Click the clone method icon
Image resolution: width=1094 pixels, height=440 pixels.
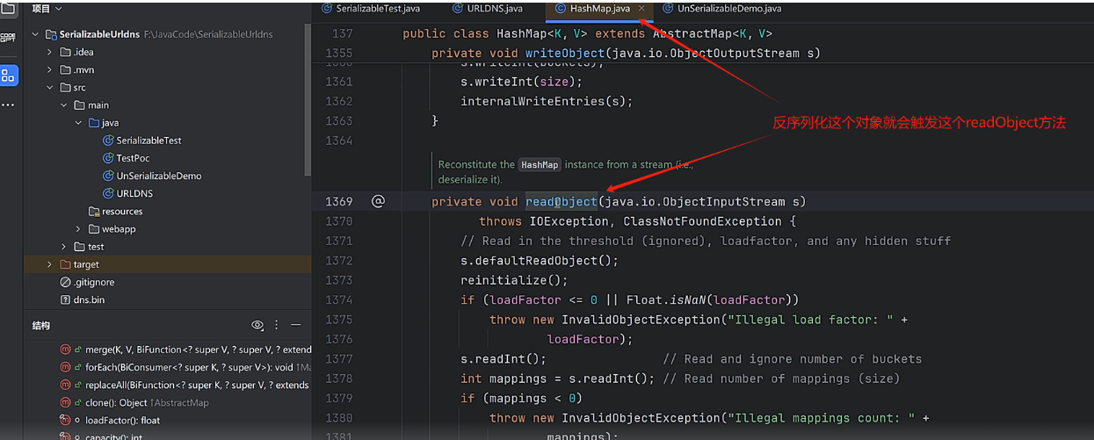pos(65,402)
